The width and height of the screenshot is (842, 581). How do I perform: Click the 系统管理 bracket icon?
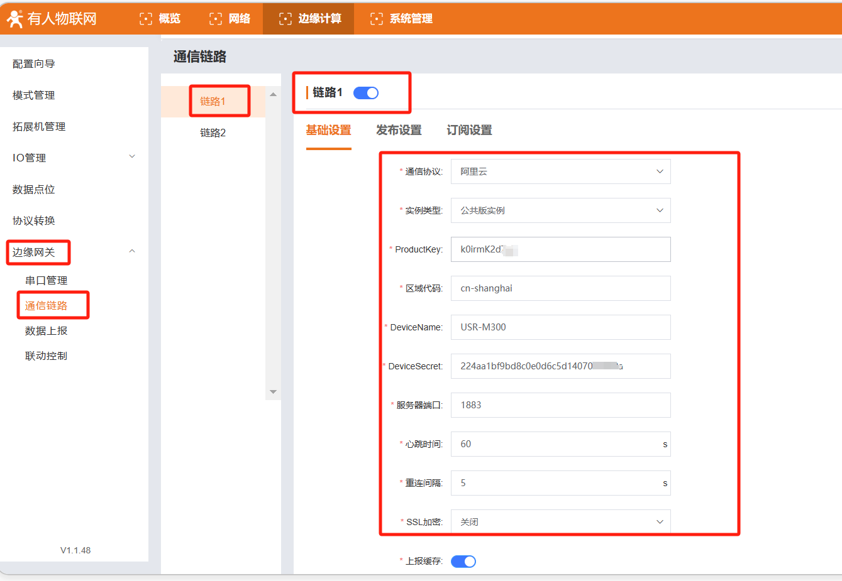click(376, 19)
